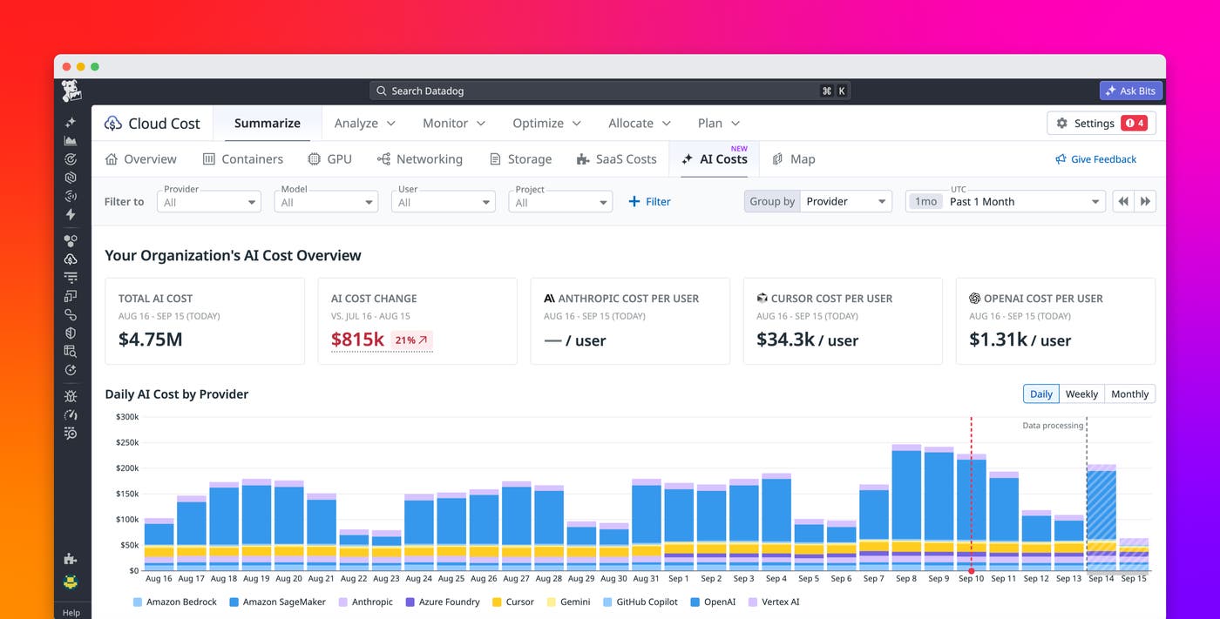Viewport: 1220px width, 619px height.
Task: Click the Gemini pale yellow legend swatch
Action: (x=551, y=602)
